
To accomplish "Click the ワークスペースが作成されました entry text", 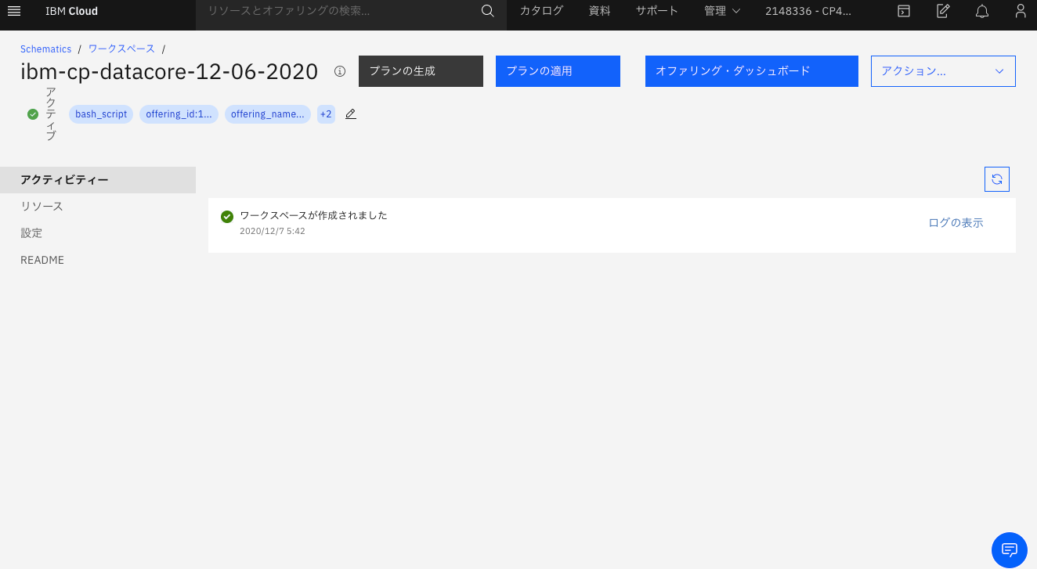I will click(x=313, y=215).
